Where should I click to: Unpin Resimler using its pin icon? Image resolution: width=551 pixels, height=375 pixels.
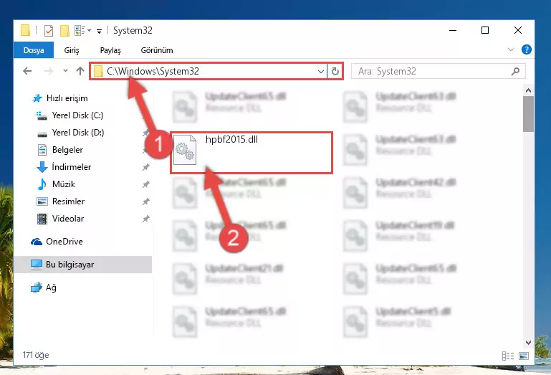tap(146, 201)
